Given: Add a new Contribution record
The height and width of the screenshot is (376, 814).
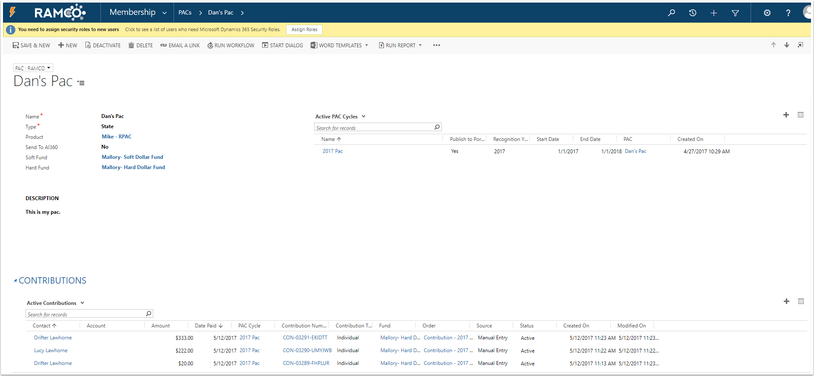Looking at the screenshot, I should 786,301.
